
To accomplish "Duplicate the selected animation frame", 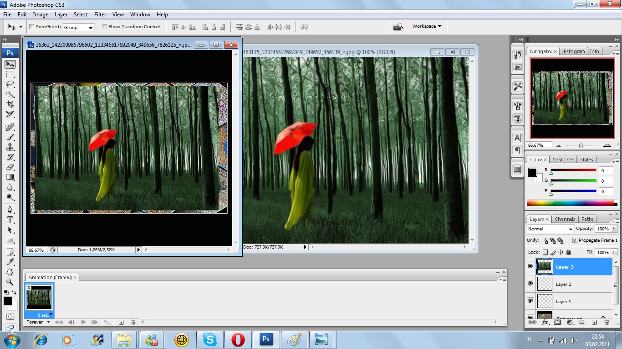I will [121, 322].
